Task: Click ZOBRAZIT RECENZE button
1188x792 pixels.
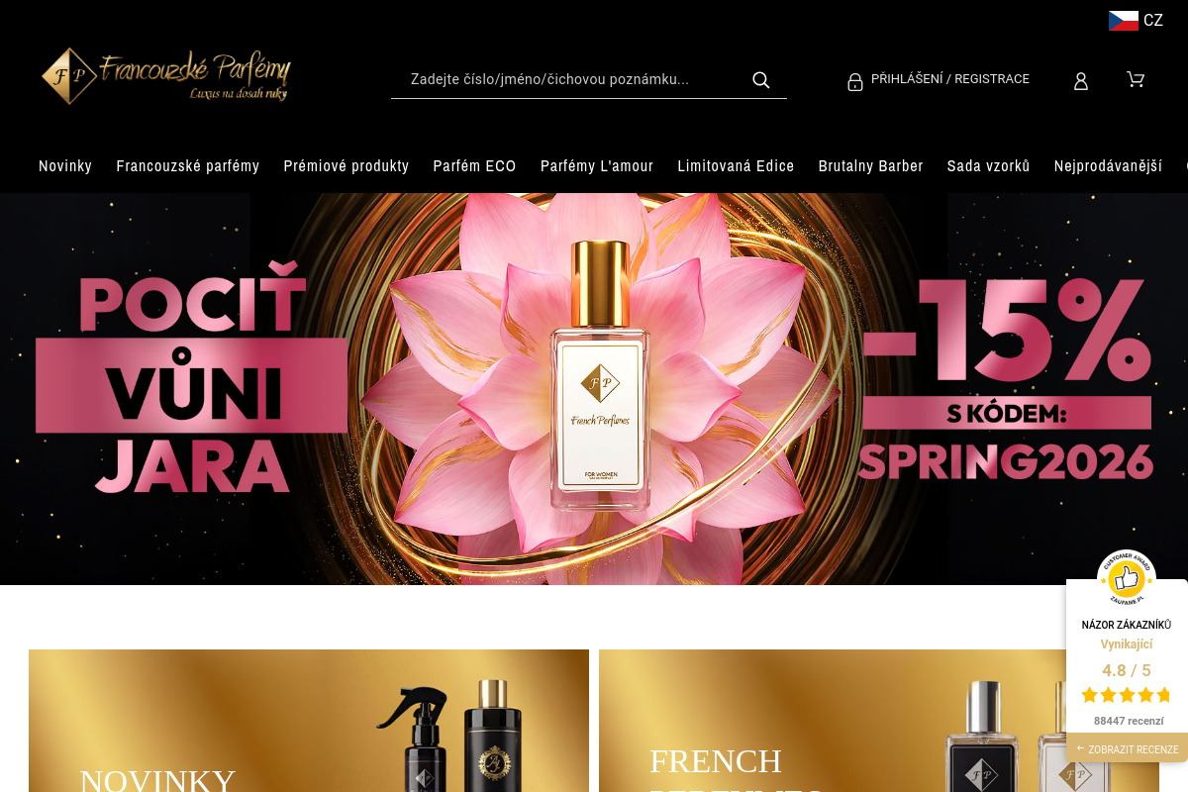Action: click(x=1128, y=749)
